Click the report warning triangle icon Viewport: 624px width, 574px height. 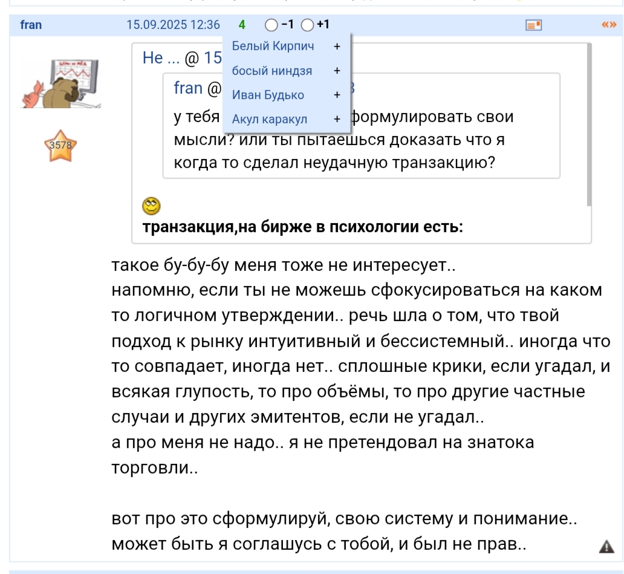pos(605,547)
